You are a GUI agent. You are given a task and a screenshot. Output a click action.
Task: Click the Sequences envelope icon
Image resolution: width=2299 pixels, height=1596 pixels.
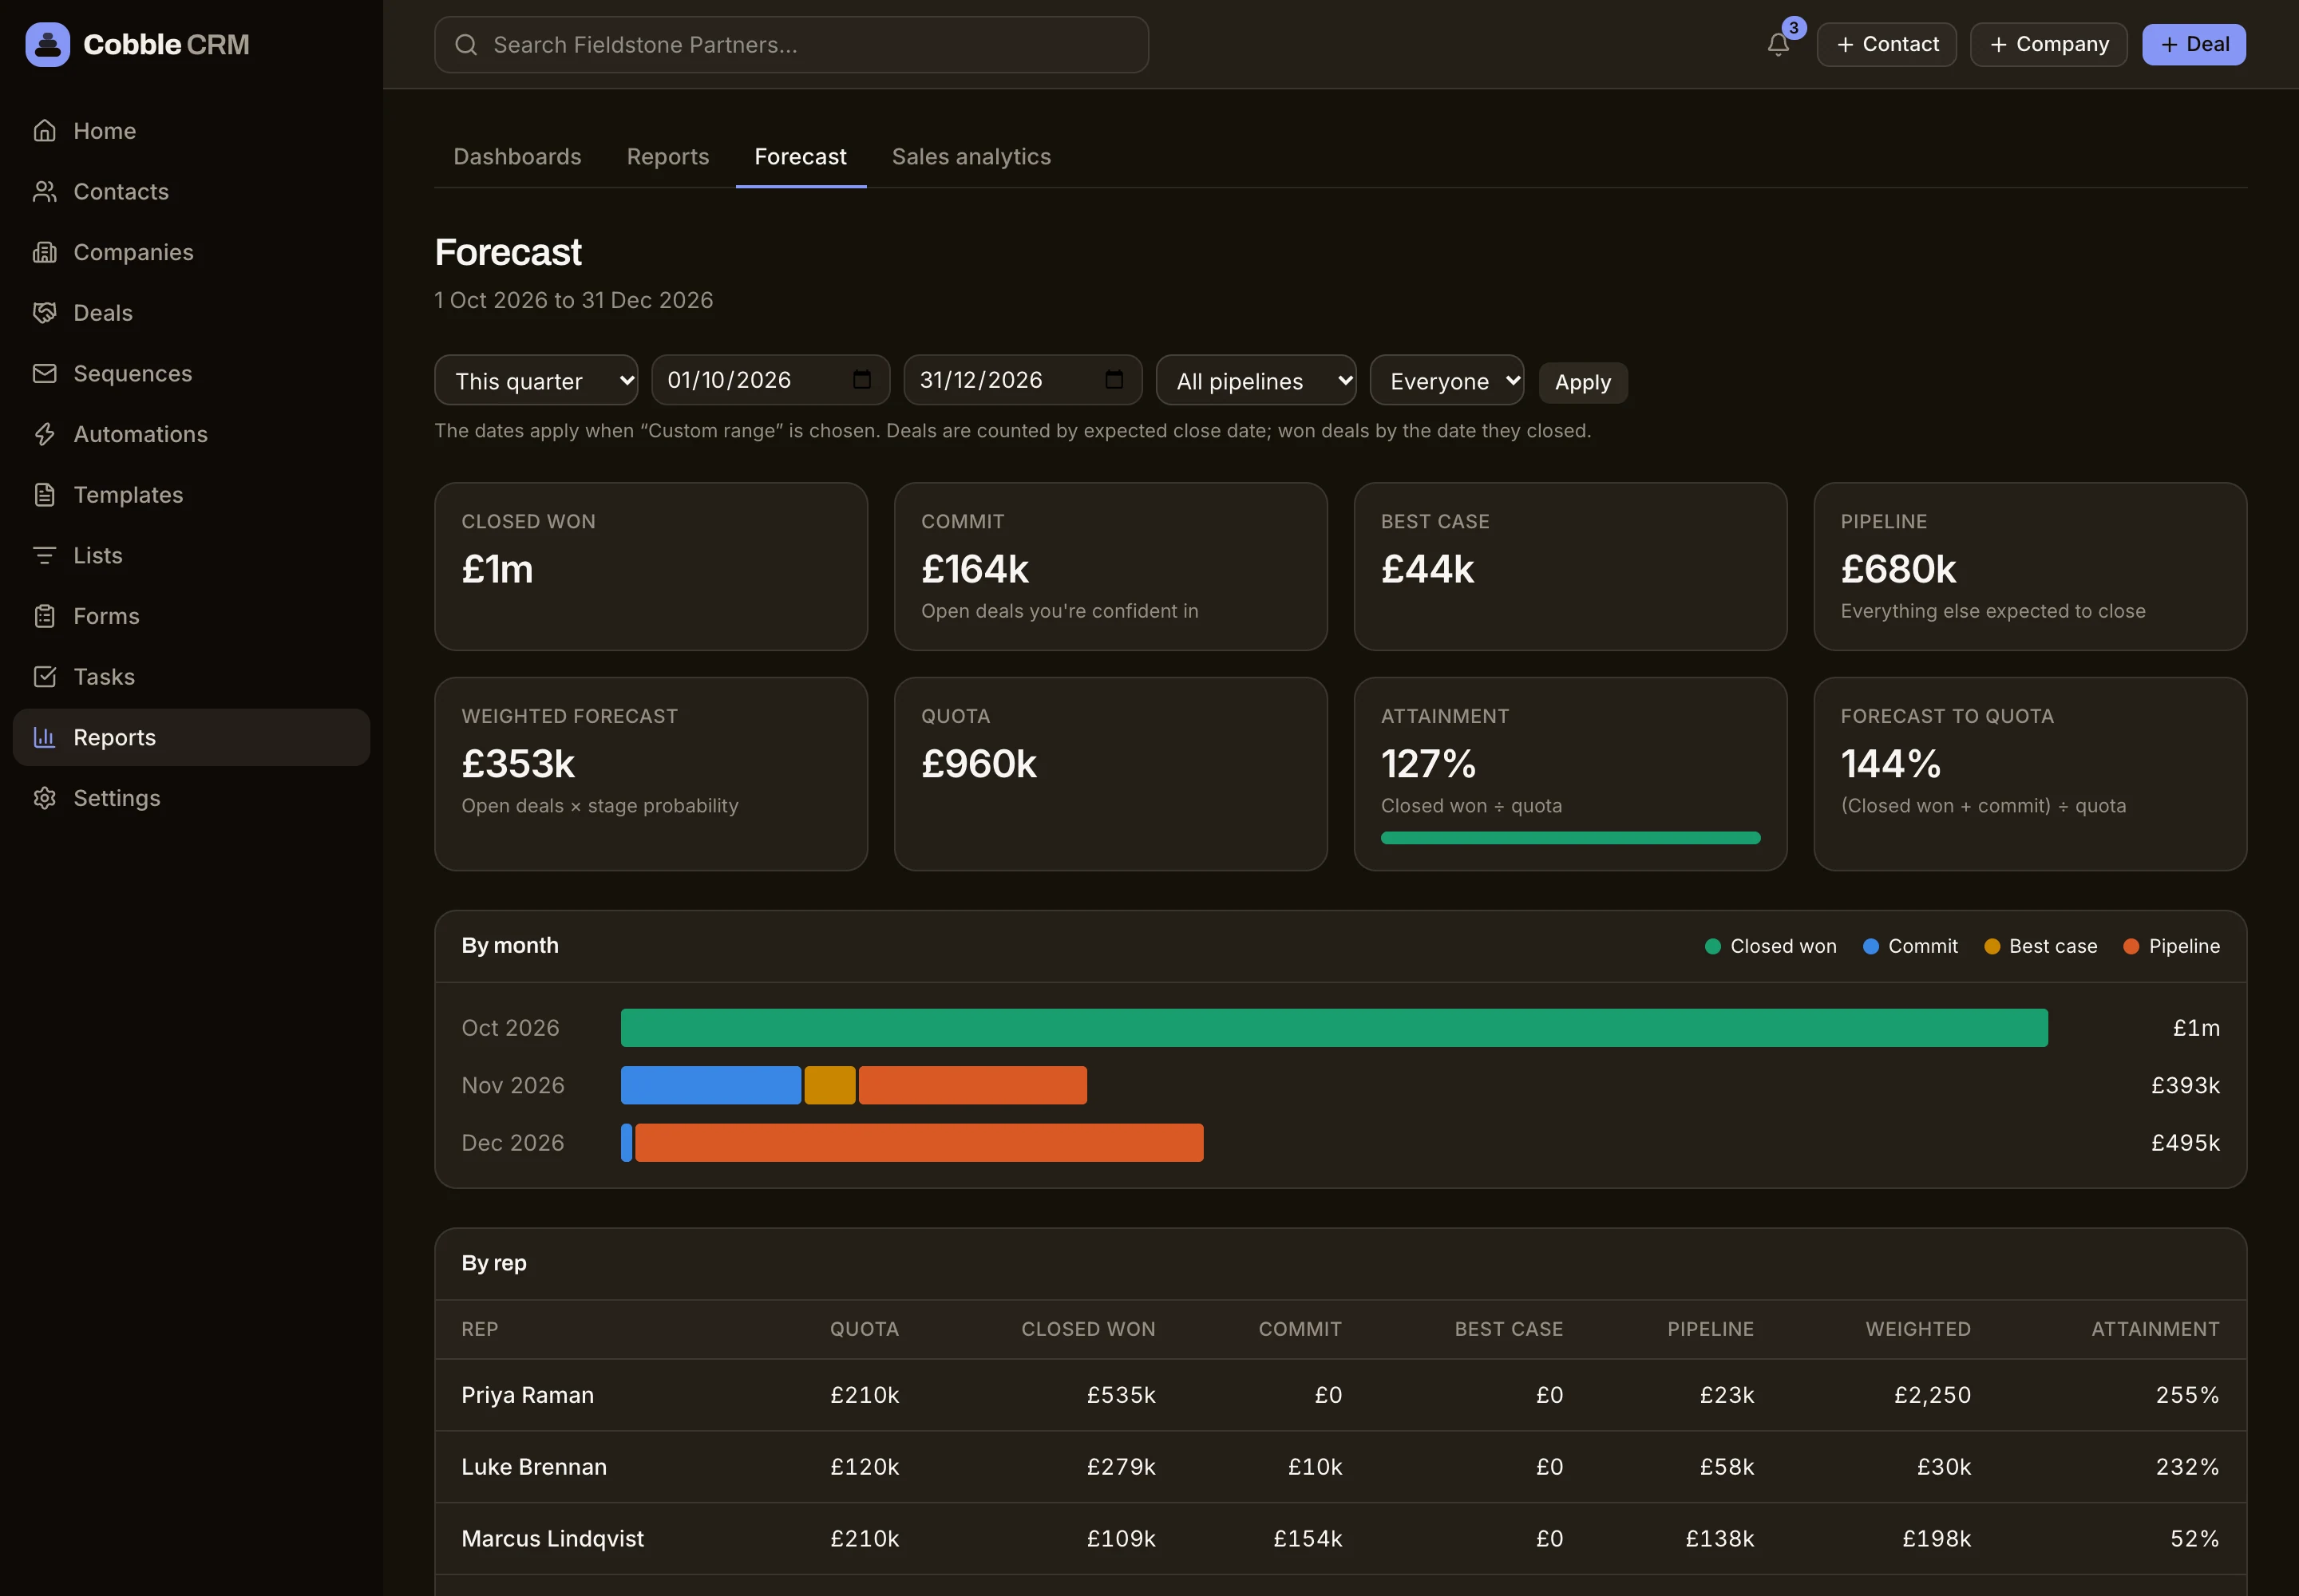[44, 374]
